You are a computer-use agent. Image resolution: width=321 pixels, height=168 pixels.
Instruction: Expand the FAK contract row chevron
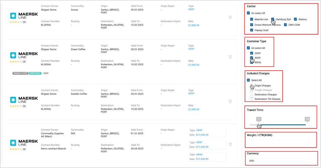point(230,144)
